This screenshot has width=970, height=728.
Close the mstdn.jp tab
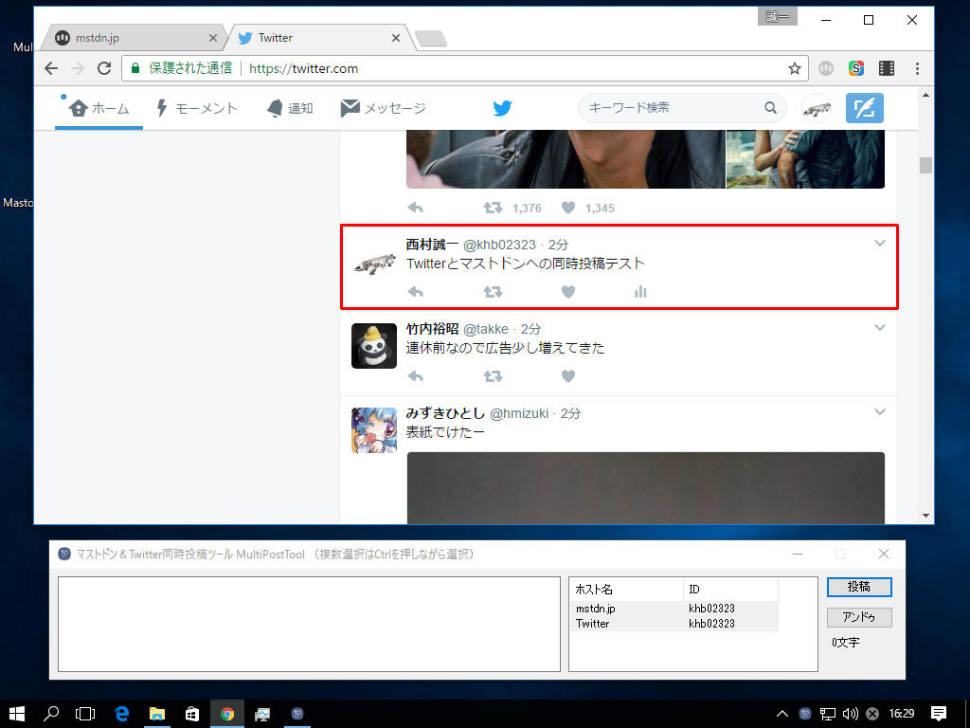(213, 38)
